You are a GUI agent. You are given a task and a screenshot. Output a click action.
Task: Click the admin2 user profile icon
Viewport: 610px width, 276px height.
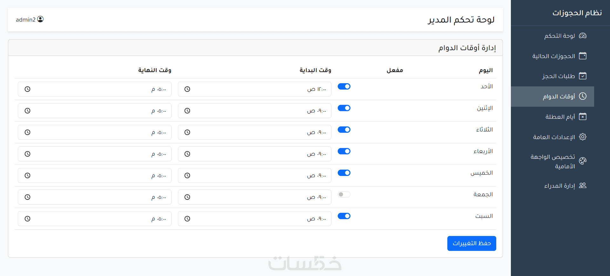pos(40,19)
